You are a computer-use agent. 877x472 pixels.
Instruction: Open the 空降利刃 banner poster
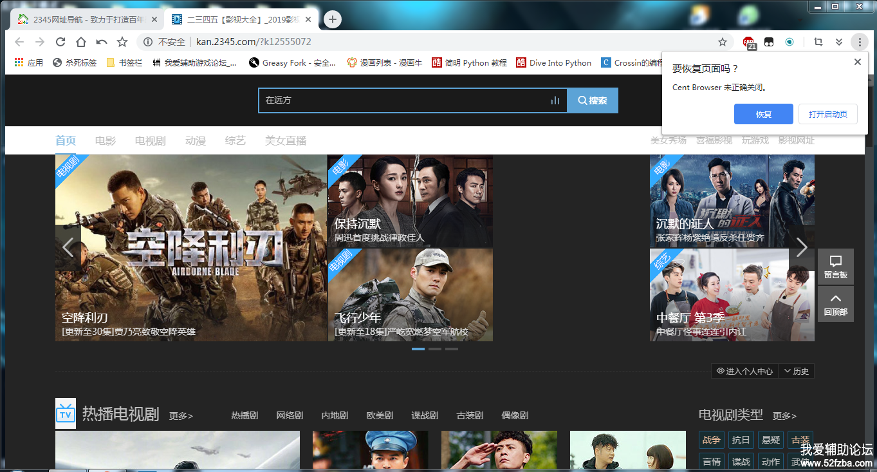coord(191,248)
